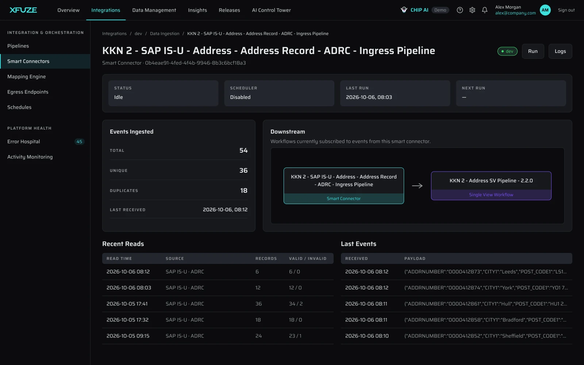Screen dimensions: 584x365
Task: Select the 2026-10-06 08:03 read row
Action: point(218,288)
